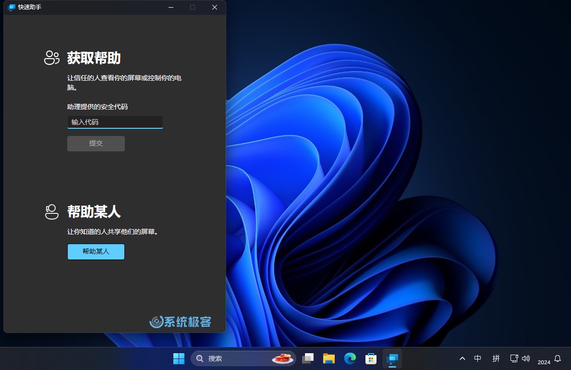Open network status tray icon

(514, 358)
